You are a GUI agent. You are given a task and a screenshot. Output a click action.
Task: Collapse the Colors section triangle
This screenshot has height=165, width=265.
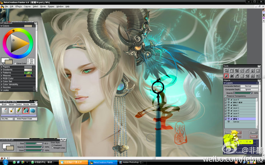[x=2, y=26]
